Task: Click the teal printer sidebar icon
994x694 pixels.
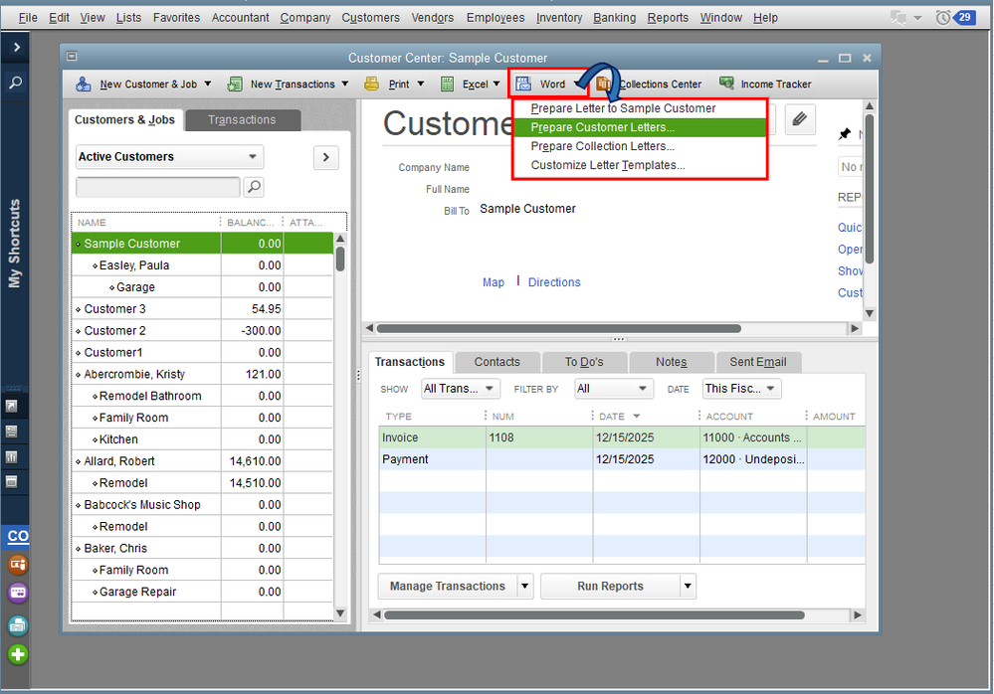Action: click(18, 625)
